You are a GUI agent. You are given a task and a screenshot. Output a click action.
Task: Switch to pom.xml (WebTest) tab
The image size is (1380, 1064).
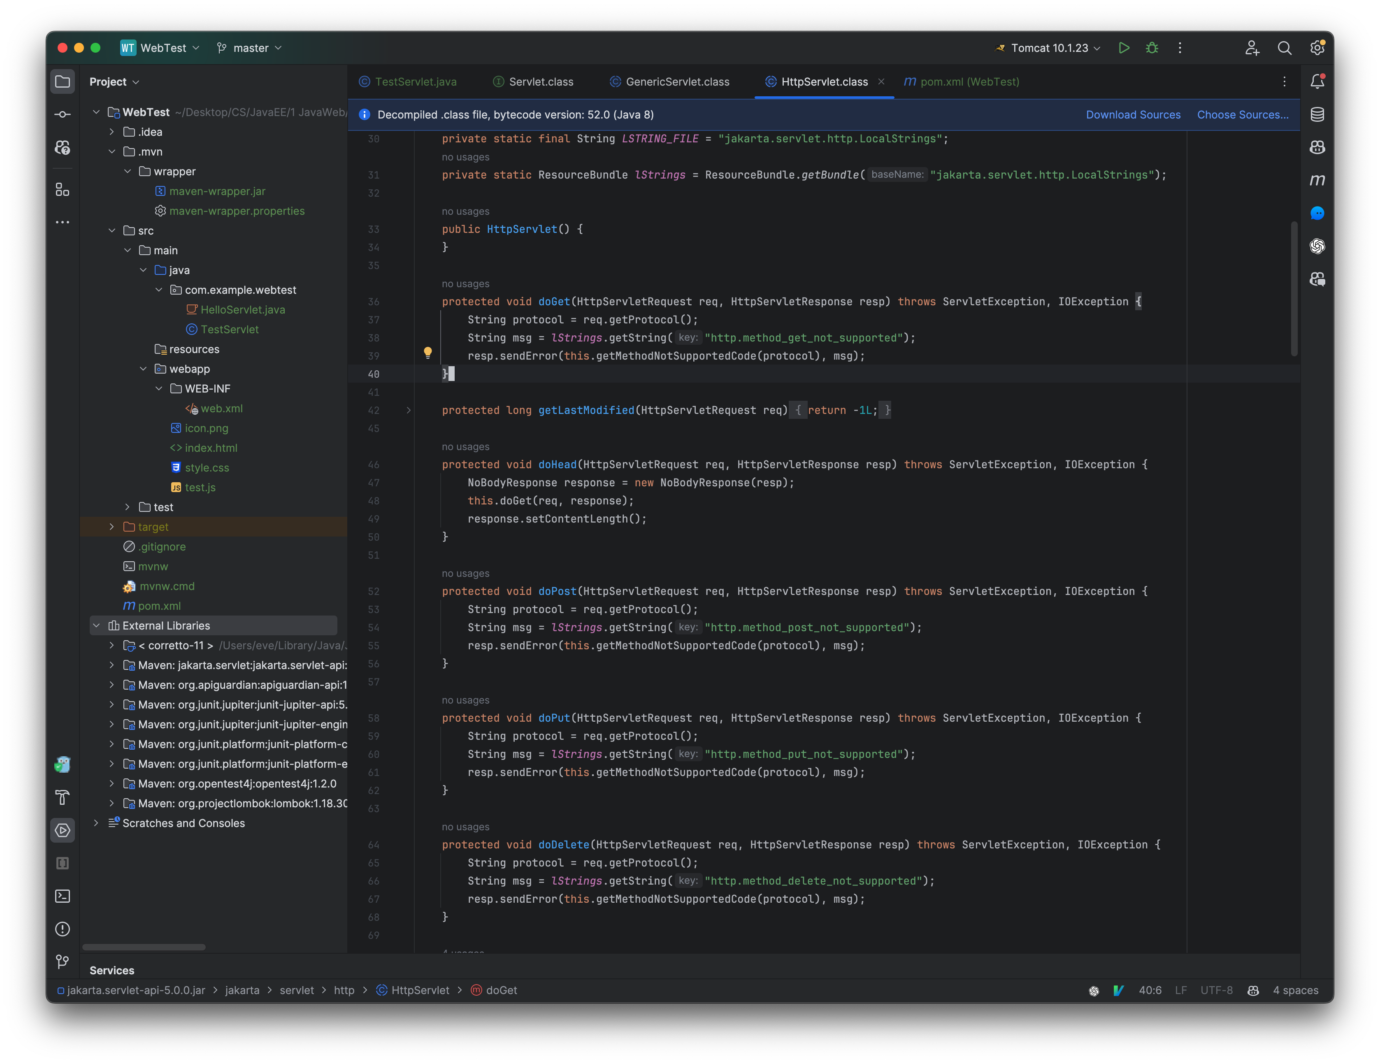[x=962, y=81]
